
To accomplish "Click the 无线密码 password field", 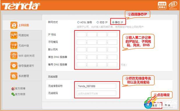I will pos(96,93).
